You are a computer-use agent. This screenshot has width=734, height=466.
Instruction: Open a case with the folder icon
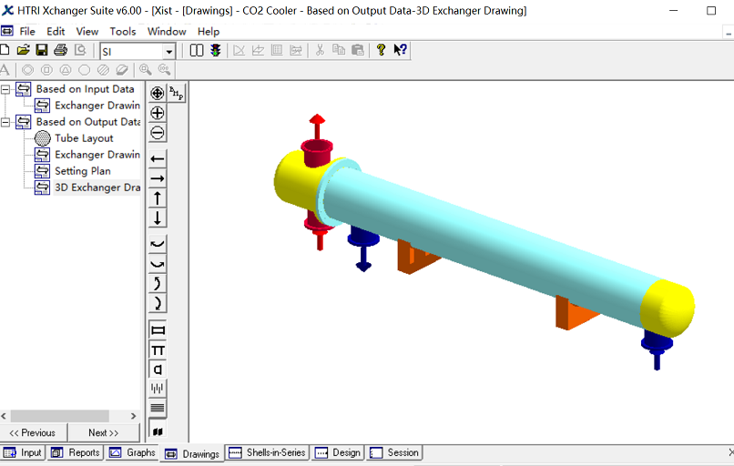click(x=23, y=50)
